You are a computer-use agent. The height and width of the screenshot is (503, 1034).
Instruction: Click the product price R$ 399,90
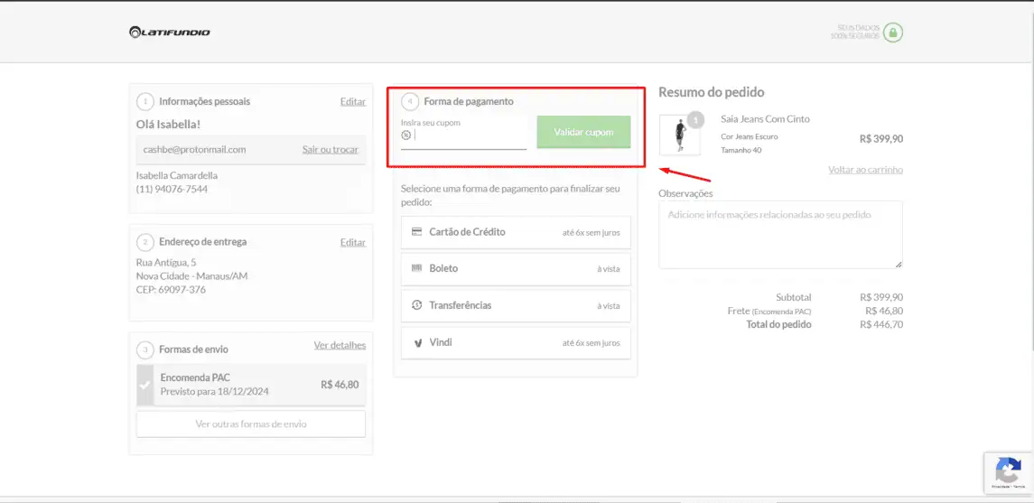coord(881,139)
